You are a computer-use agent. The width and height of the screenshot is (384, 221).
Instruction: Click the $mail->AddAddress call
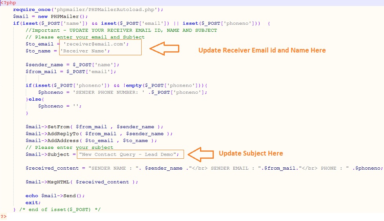(91, 141)
